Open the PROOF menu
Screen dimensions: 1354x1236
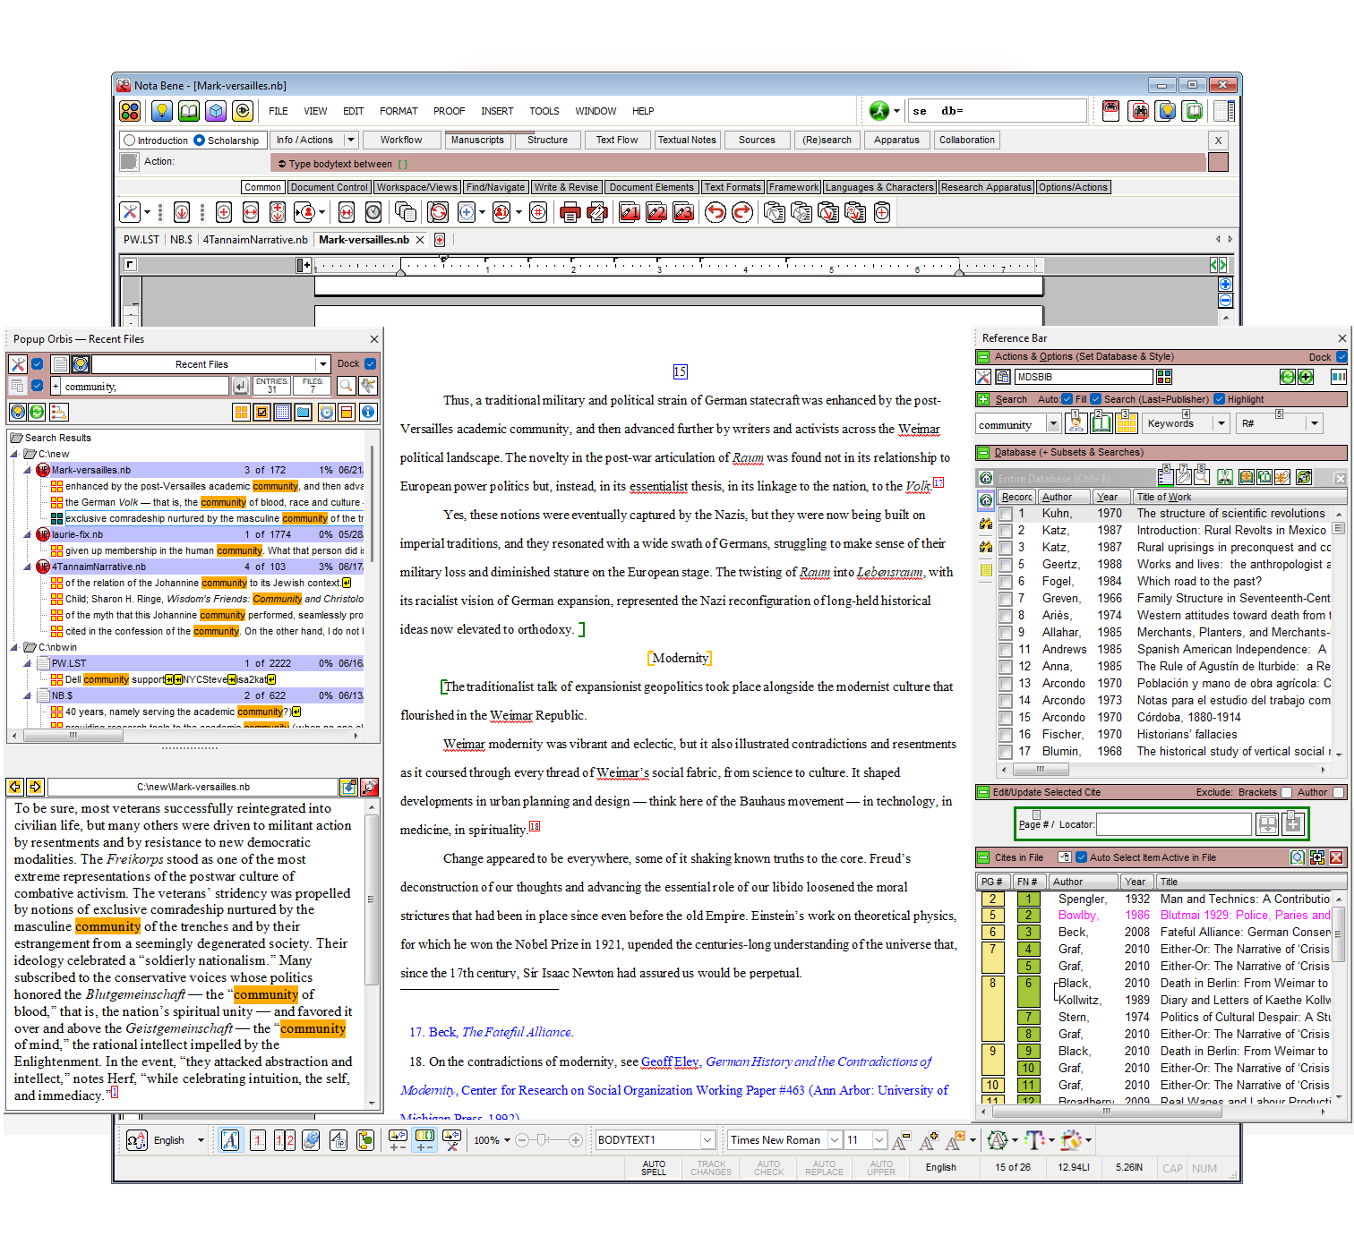click(449, 111)
